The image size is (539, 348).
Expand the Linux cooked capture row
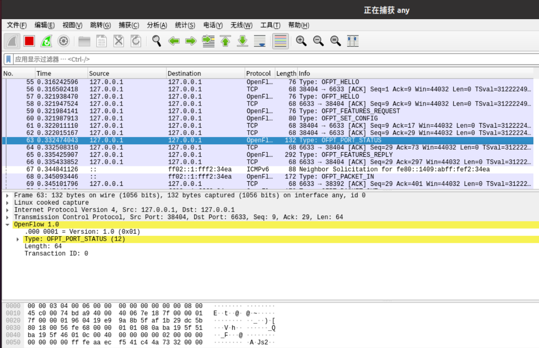[7, 203]
